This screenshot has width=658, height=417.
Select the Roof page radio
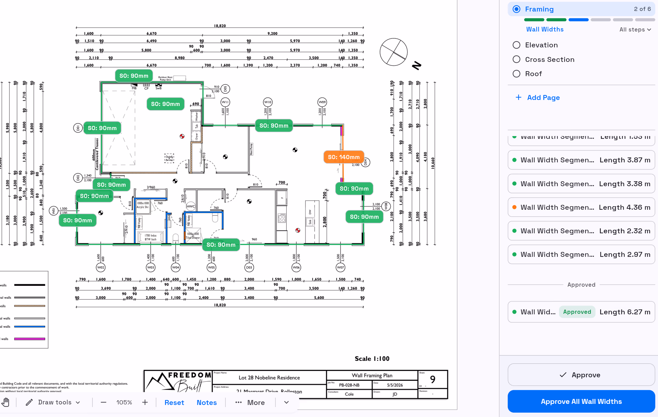(x=517, y=74)
